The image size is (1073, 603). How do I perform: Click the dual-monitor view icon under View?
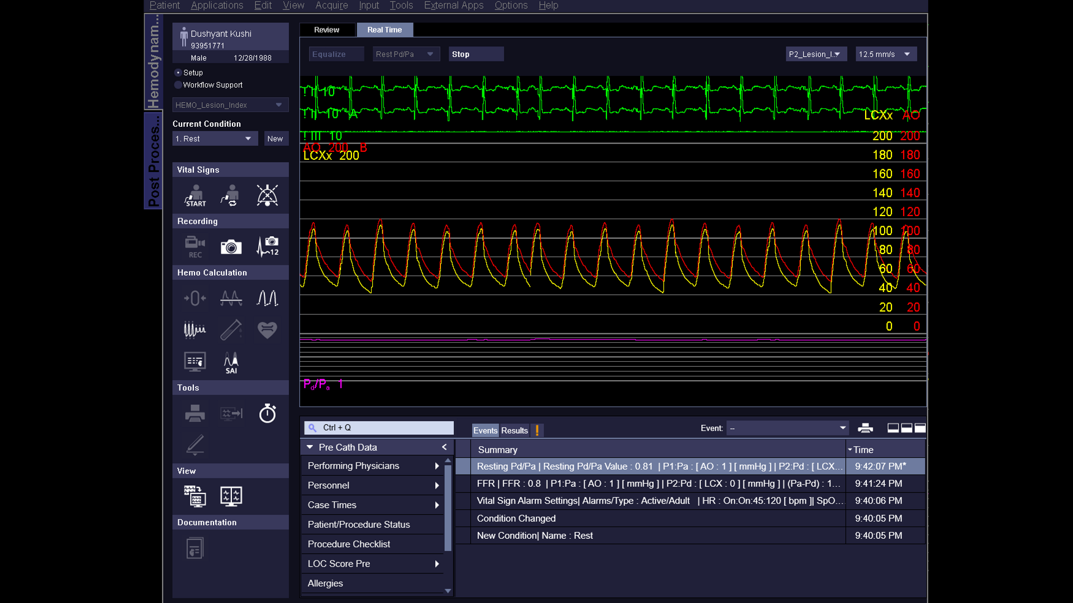[231, 496]
